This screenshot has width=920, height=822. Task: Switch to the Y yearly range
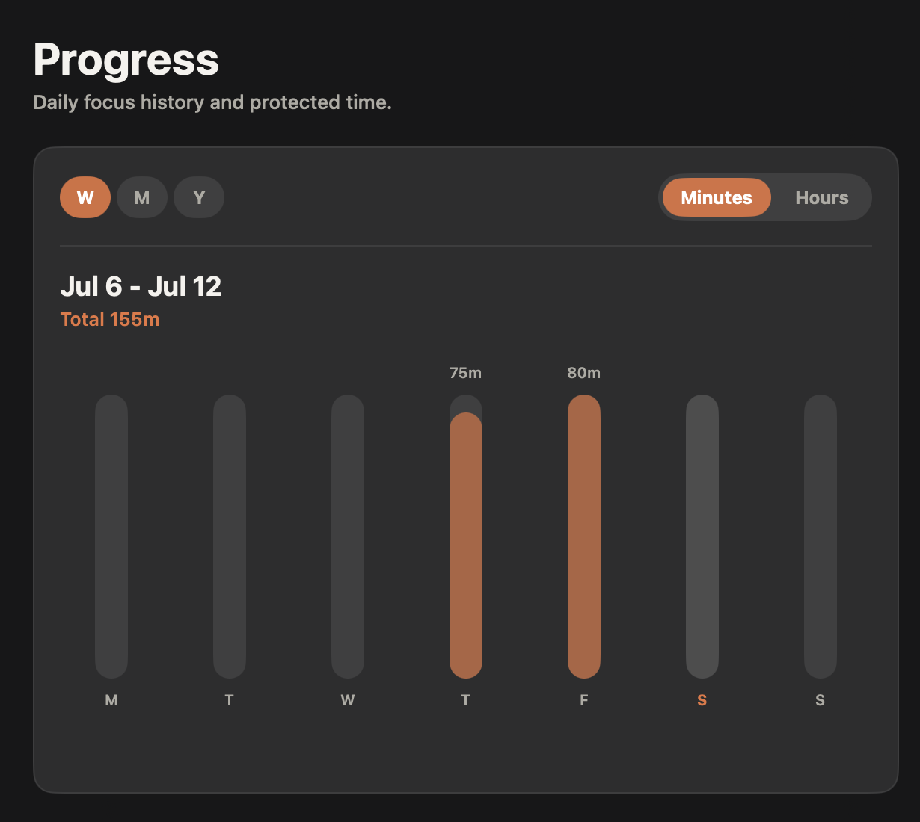point(199,197)
